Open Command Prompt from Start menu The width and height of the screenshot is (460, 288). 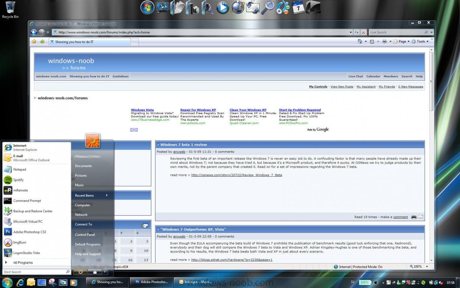tap(36, 201)
